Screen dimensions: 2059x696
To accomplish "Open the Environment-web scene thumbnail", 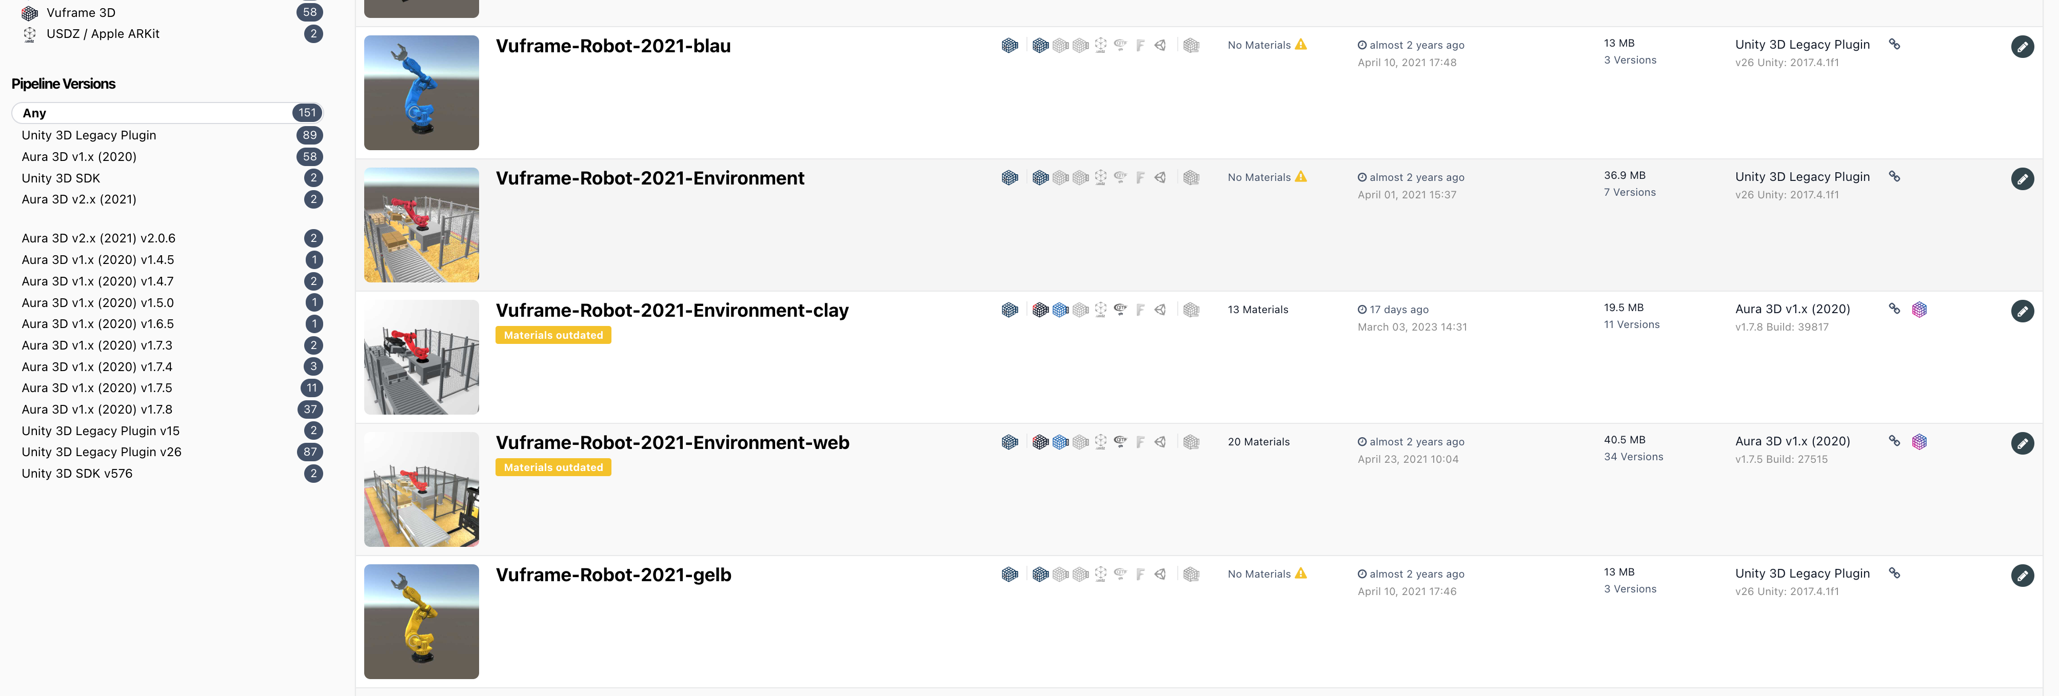I will tap(421, 489).
